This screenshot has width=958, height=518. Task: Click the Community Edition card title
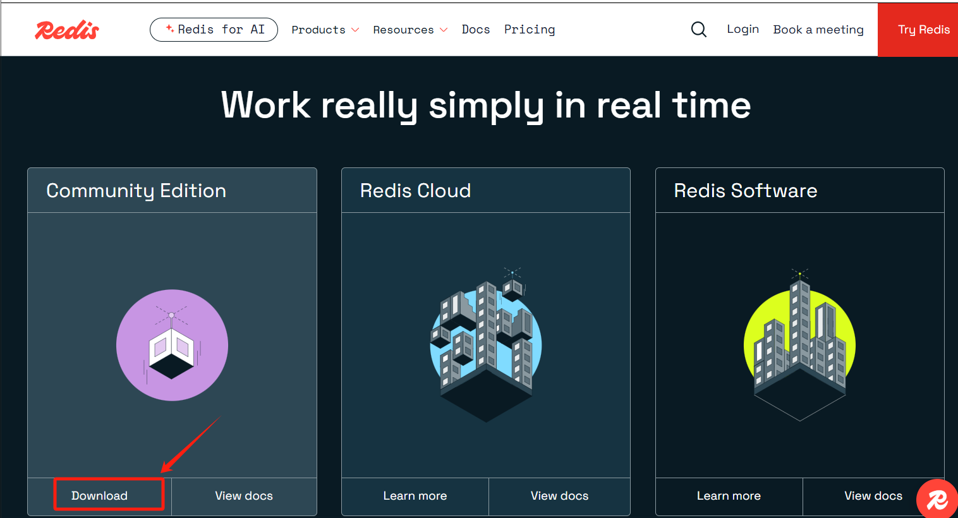(136, 191)
